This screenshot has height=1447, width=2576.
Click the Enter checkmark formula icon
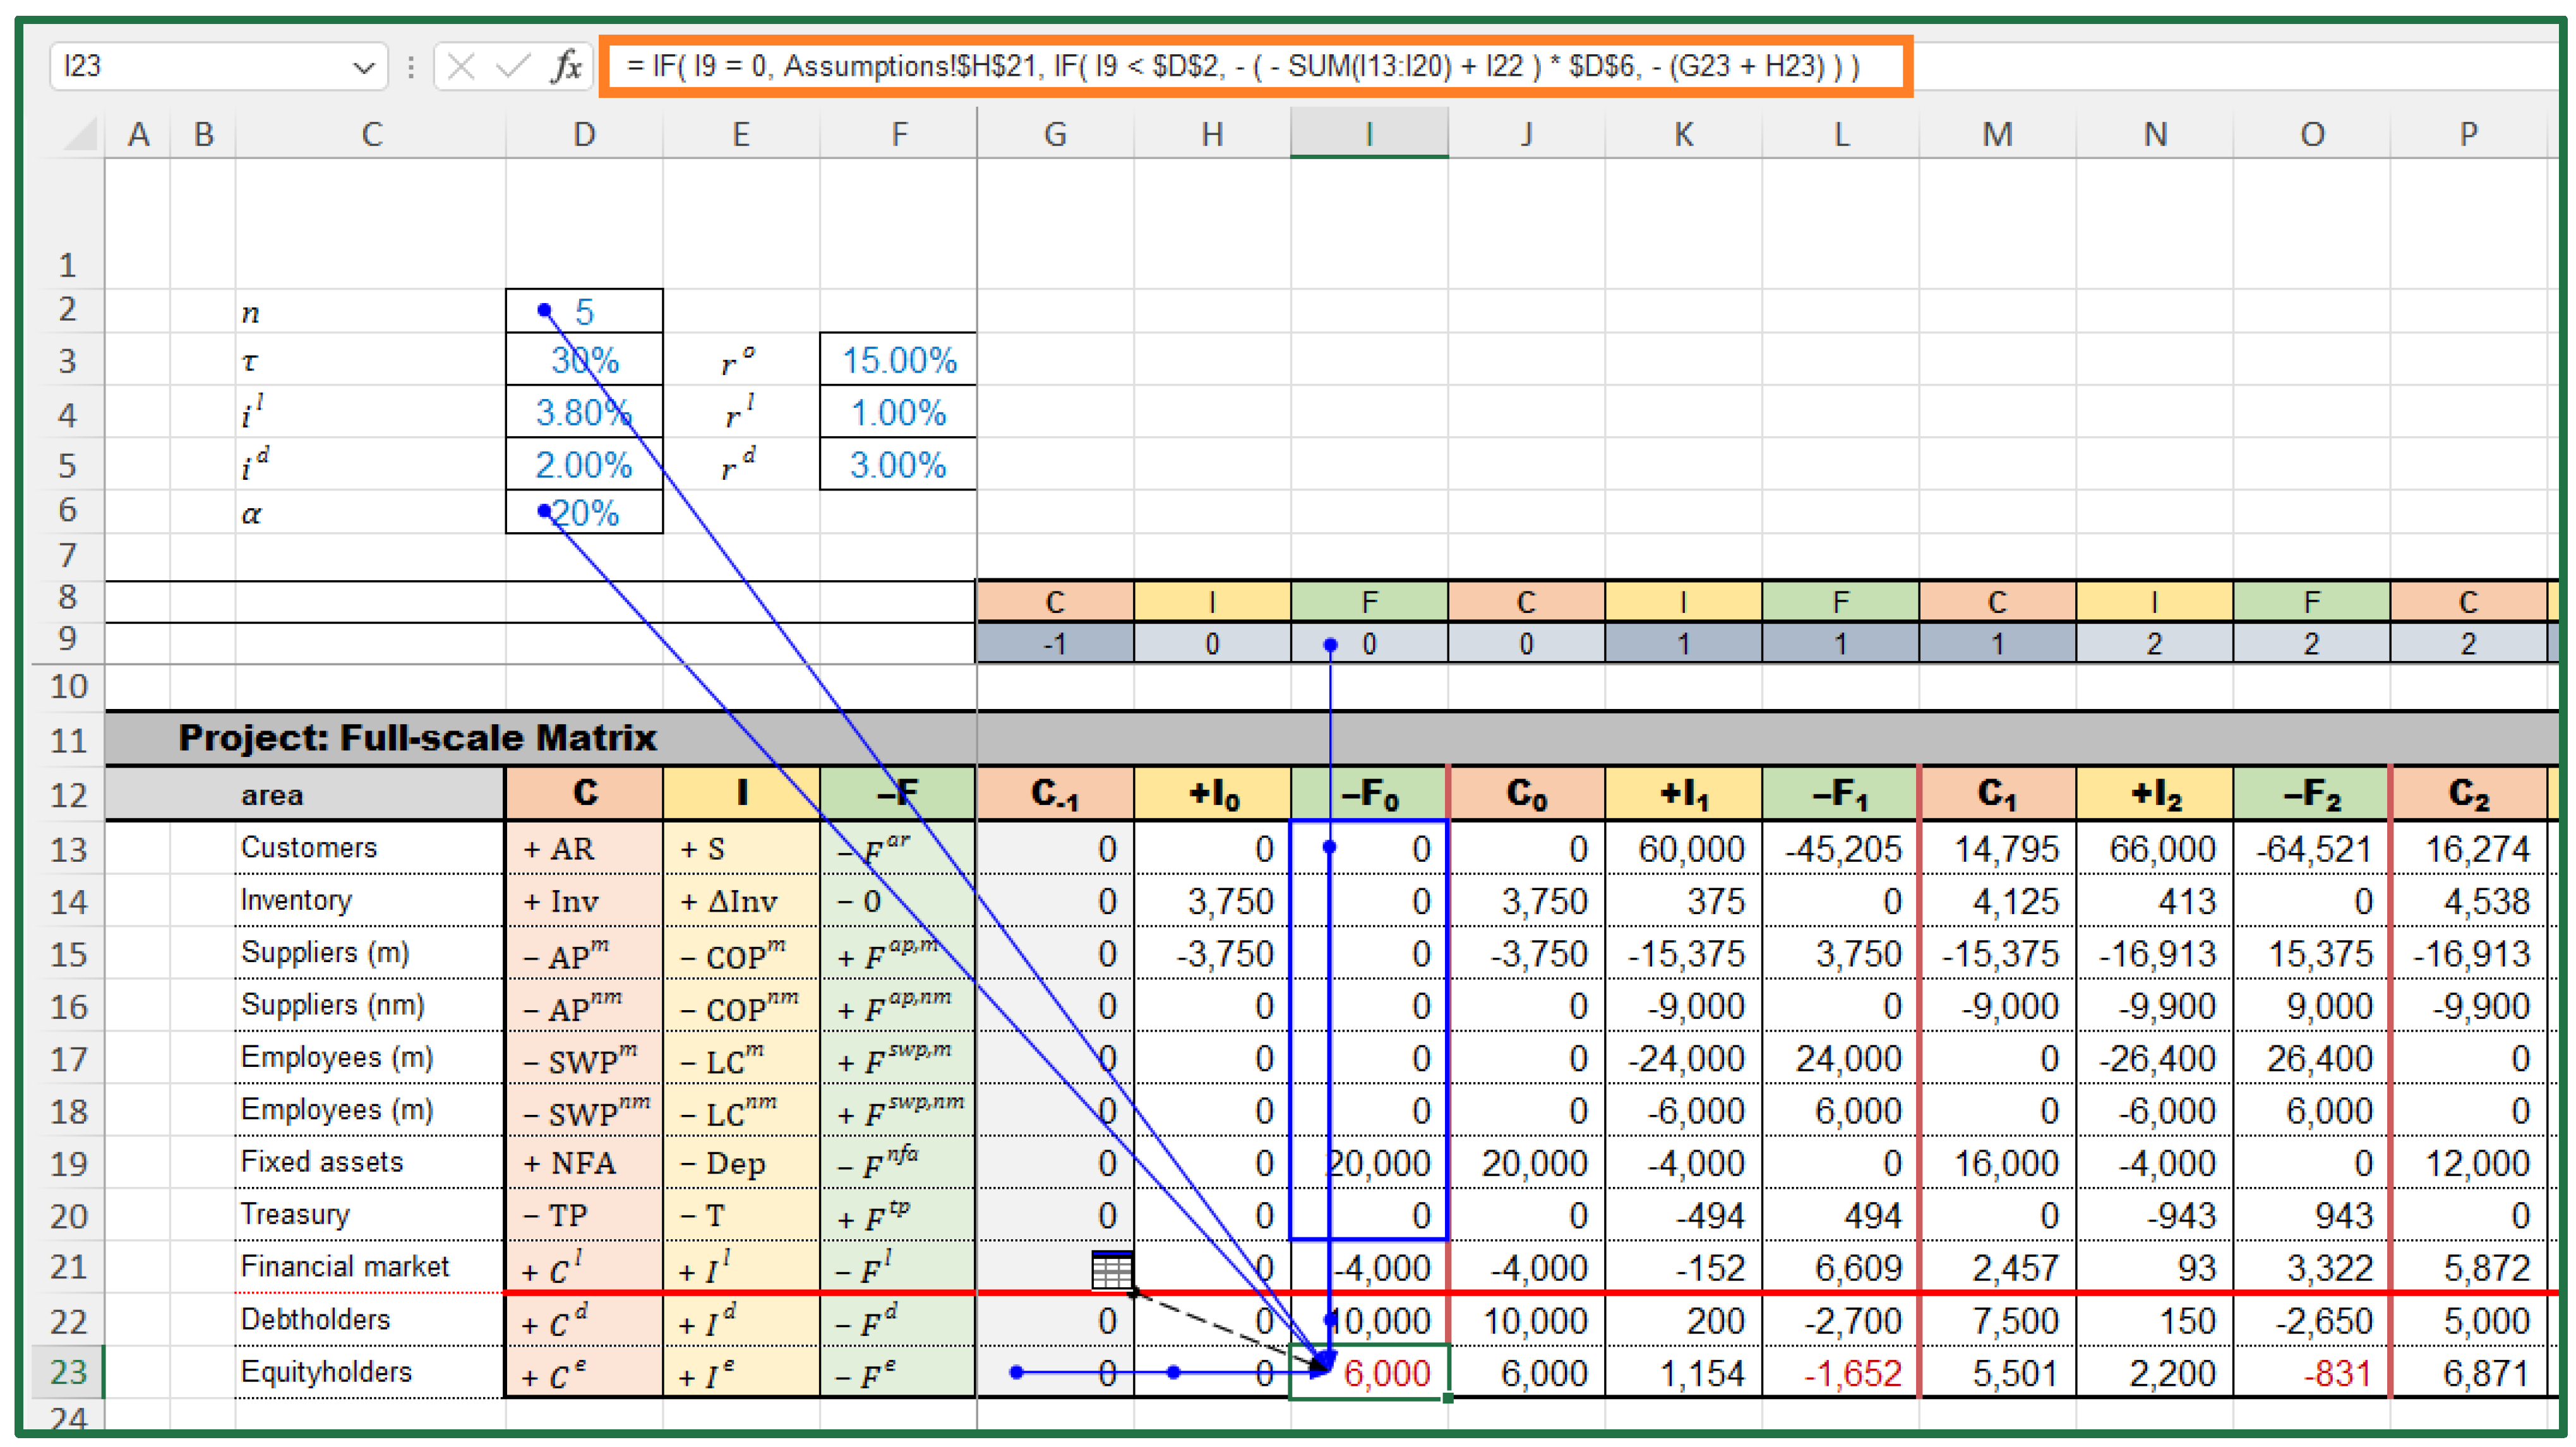[x=513, y=67]
